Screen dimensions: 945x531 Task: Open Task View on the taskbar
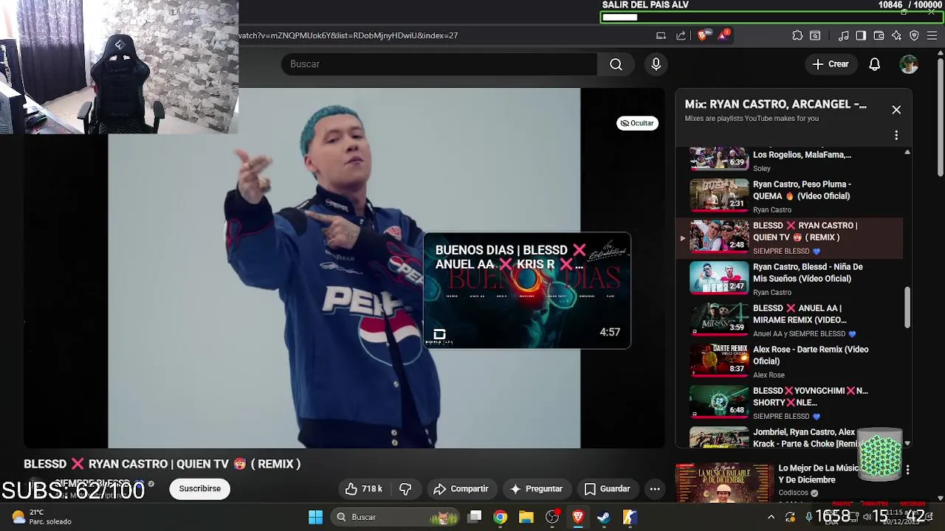475,517
